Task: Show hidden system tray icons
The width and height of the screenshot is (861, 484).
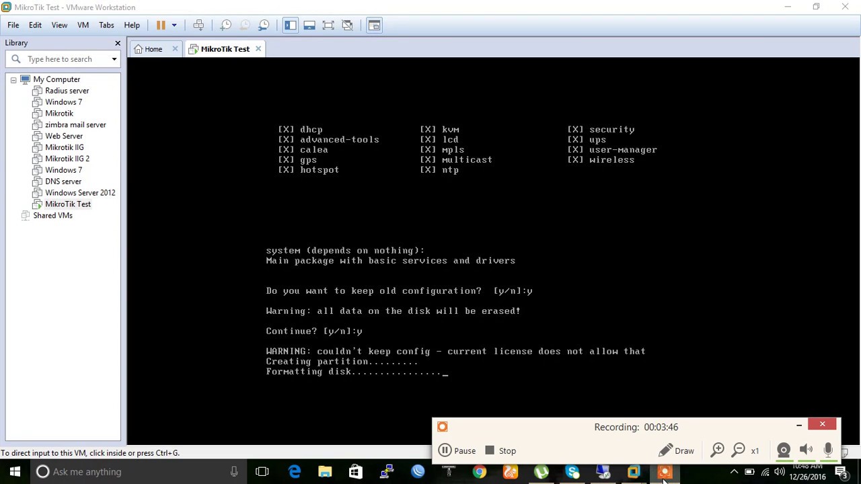Action: (x=735, y=472)
